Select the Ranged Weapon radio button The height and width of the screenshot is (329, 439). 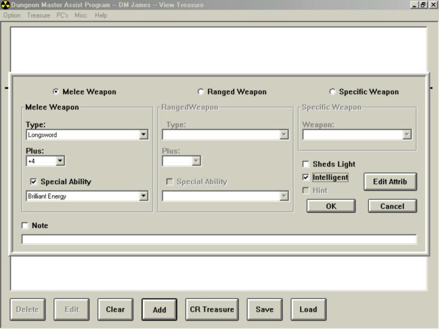[200, 92]
